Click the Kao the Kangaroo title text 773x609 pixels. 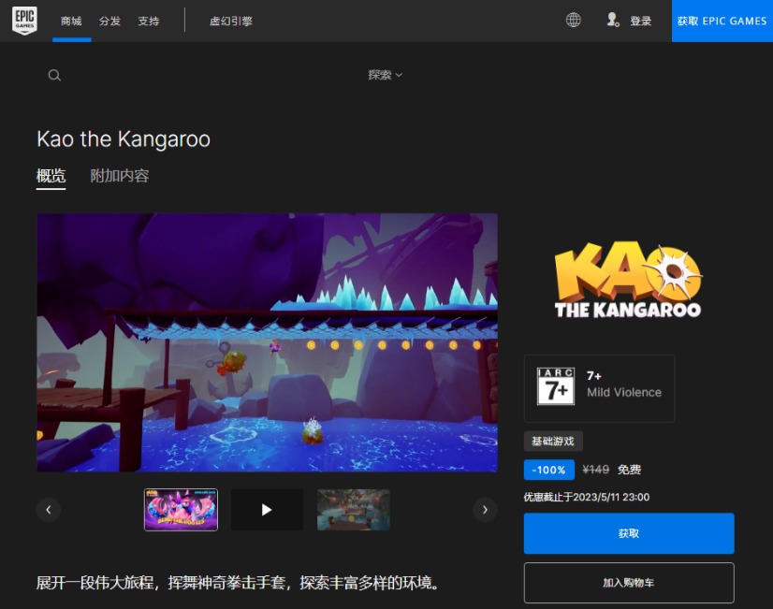click(x=124, y=139)
